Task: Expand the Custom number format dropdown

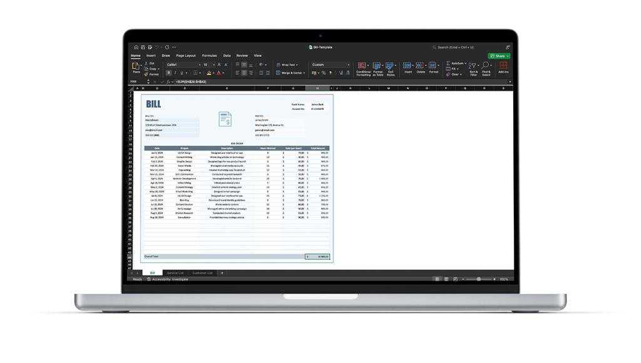Action: pyautogui.click(x=349, y=64)
